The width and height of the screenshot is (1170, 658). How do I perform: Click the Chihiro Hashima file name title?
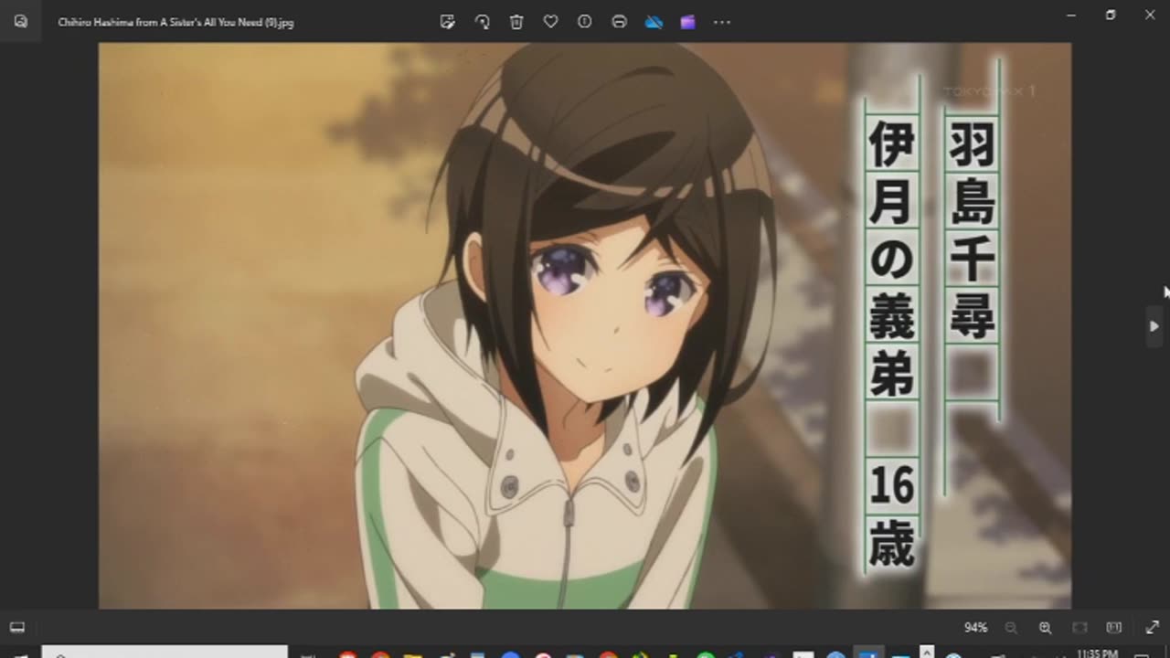pos(175,22)
